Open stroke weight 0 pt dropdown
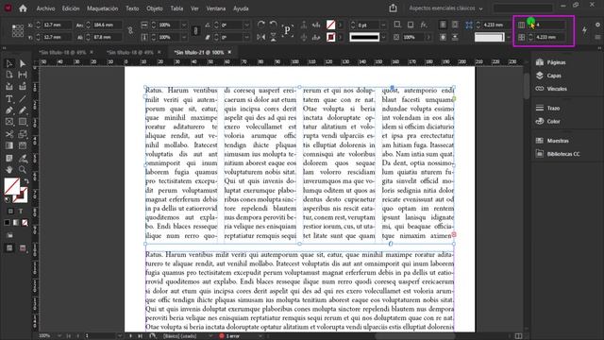This screenshot has width=604, height=340. 383,25
